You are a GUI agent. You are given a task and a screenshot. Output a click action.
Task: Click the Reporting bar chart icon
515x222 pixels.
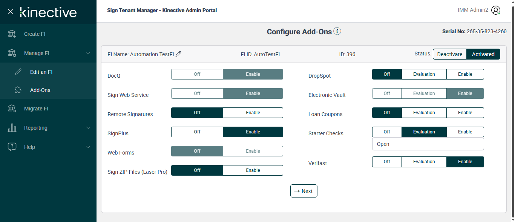point(12,128)
